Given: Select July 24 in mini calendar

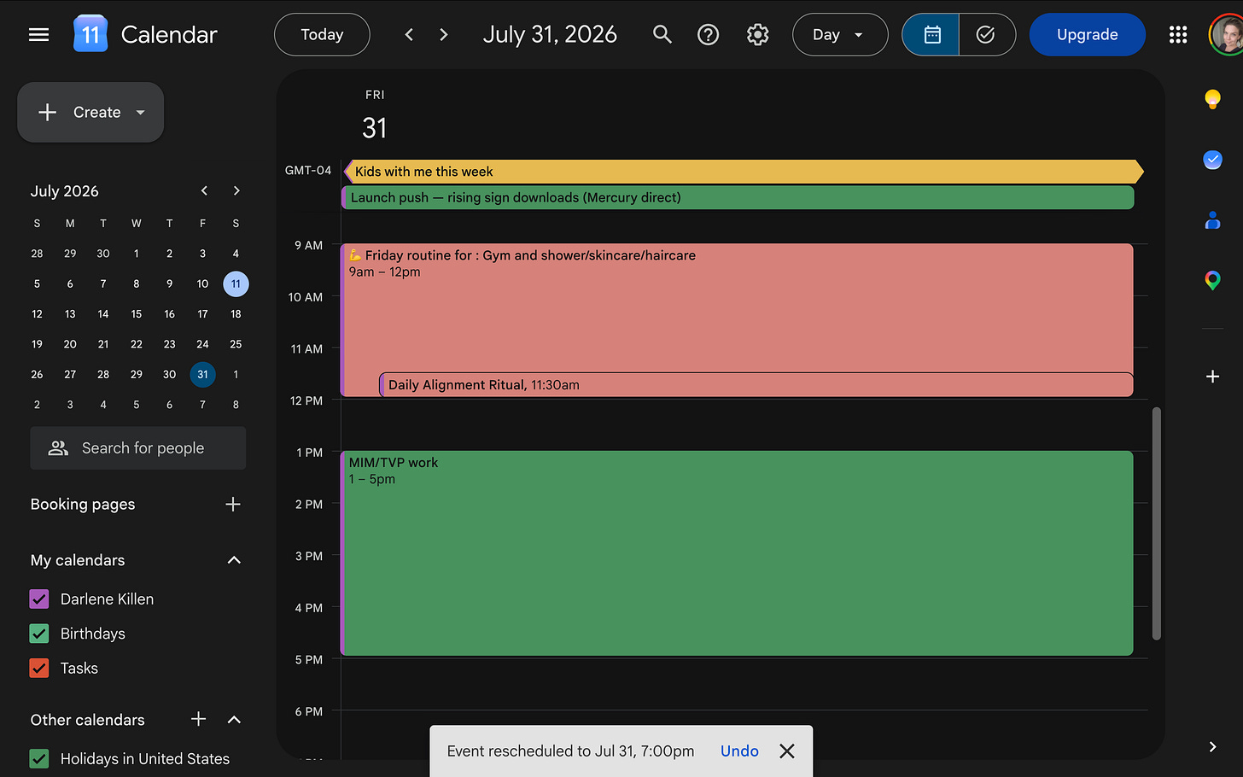Looking at the screenshot, I should (x=202, y=344).
